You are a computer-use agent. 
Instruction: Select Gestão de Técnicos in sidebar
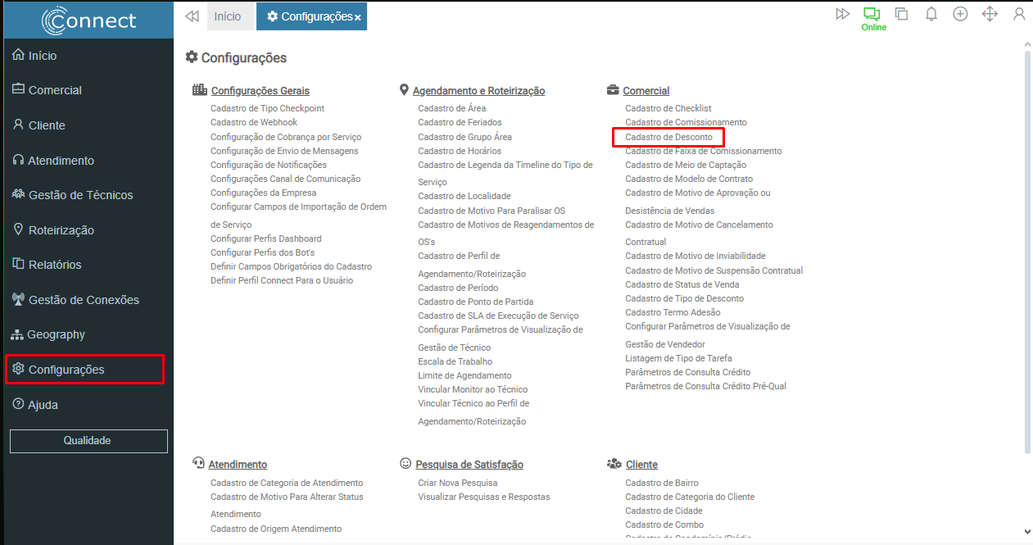80,195
